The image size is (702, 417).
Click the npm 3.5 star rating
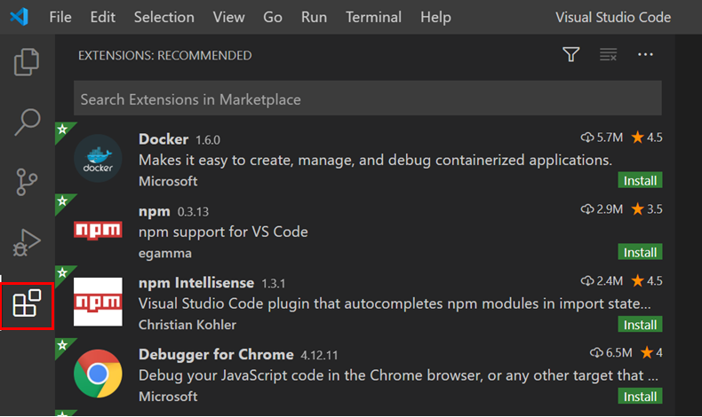(647, 208)
